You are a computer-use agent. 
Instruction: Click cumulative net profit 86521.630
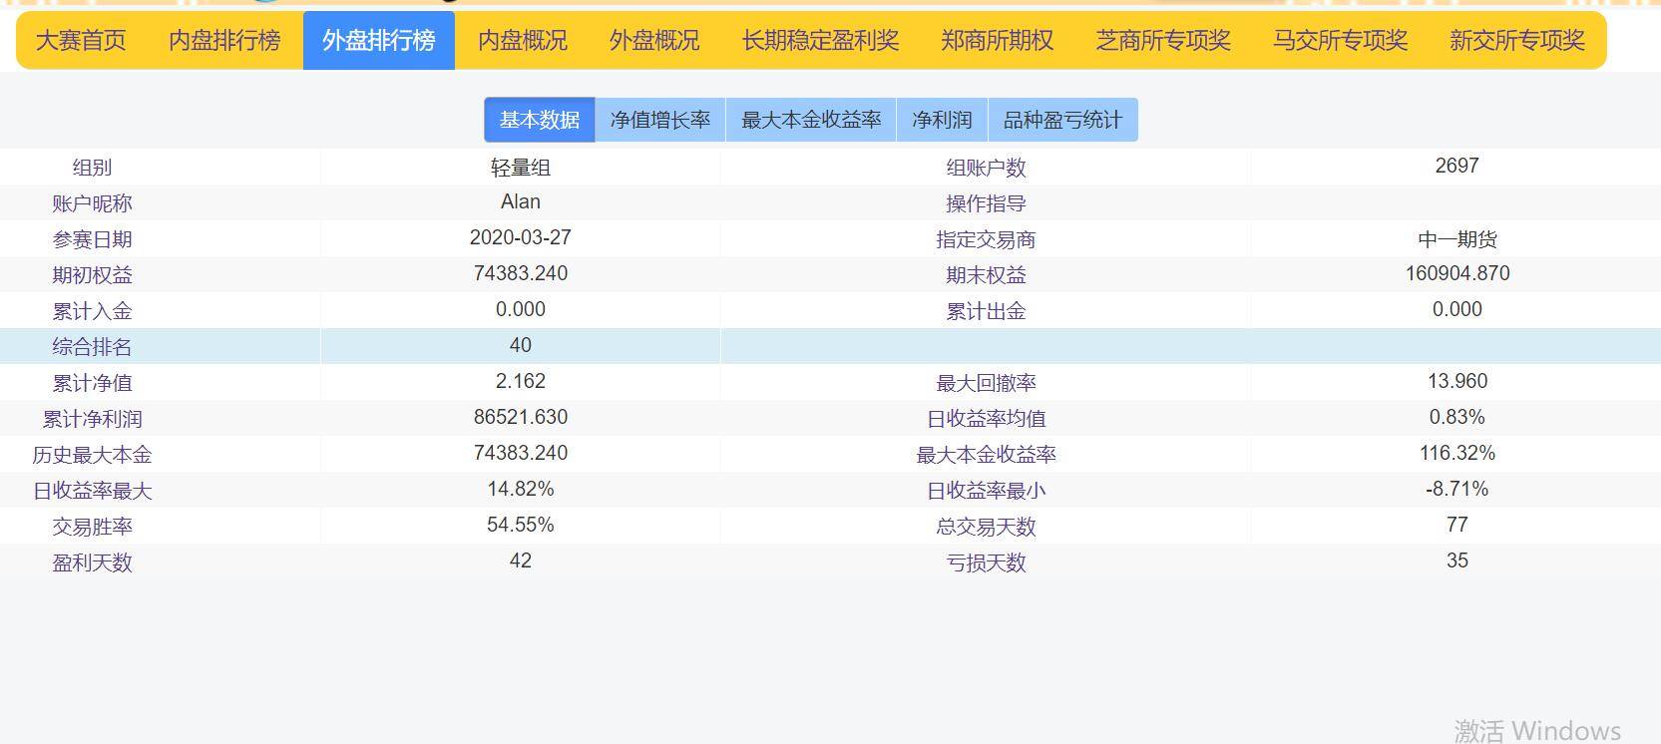pos(521,417)
